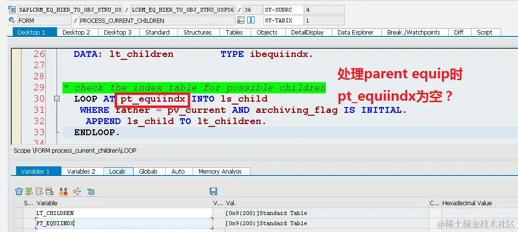This screenshot has width=518, height=232.
Task: Open the Script tab
Action: click(486, 32)
